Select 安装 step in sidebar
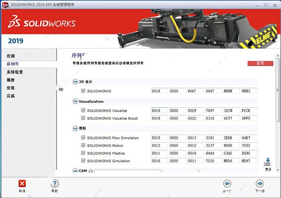The height and width of the screenshot is (198, 281). (11, 88)
